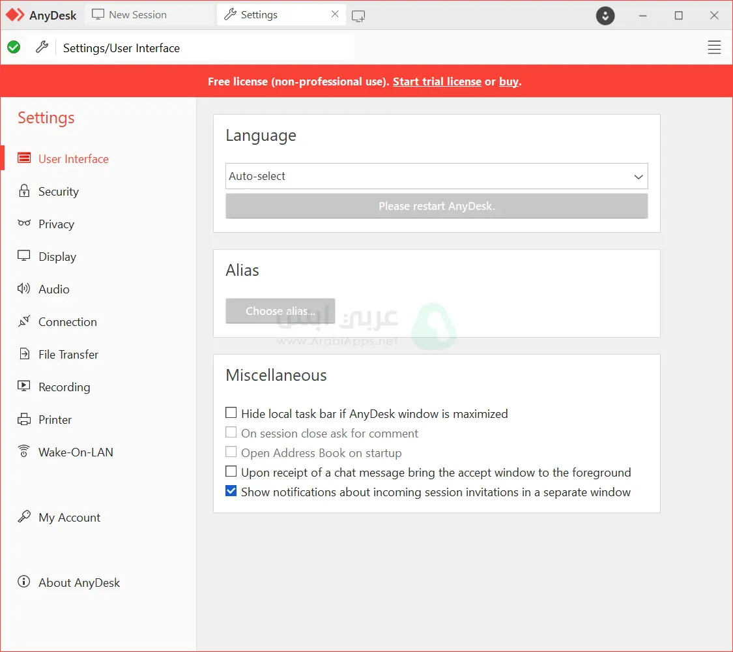This screenshot has height=652, width=733.
Task: Click the Recording play icon
Action: tap(24, 387)
